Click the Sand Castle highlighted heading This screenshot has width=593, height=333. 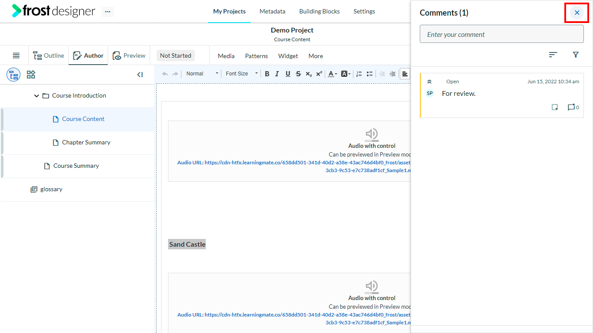[187, 244]
